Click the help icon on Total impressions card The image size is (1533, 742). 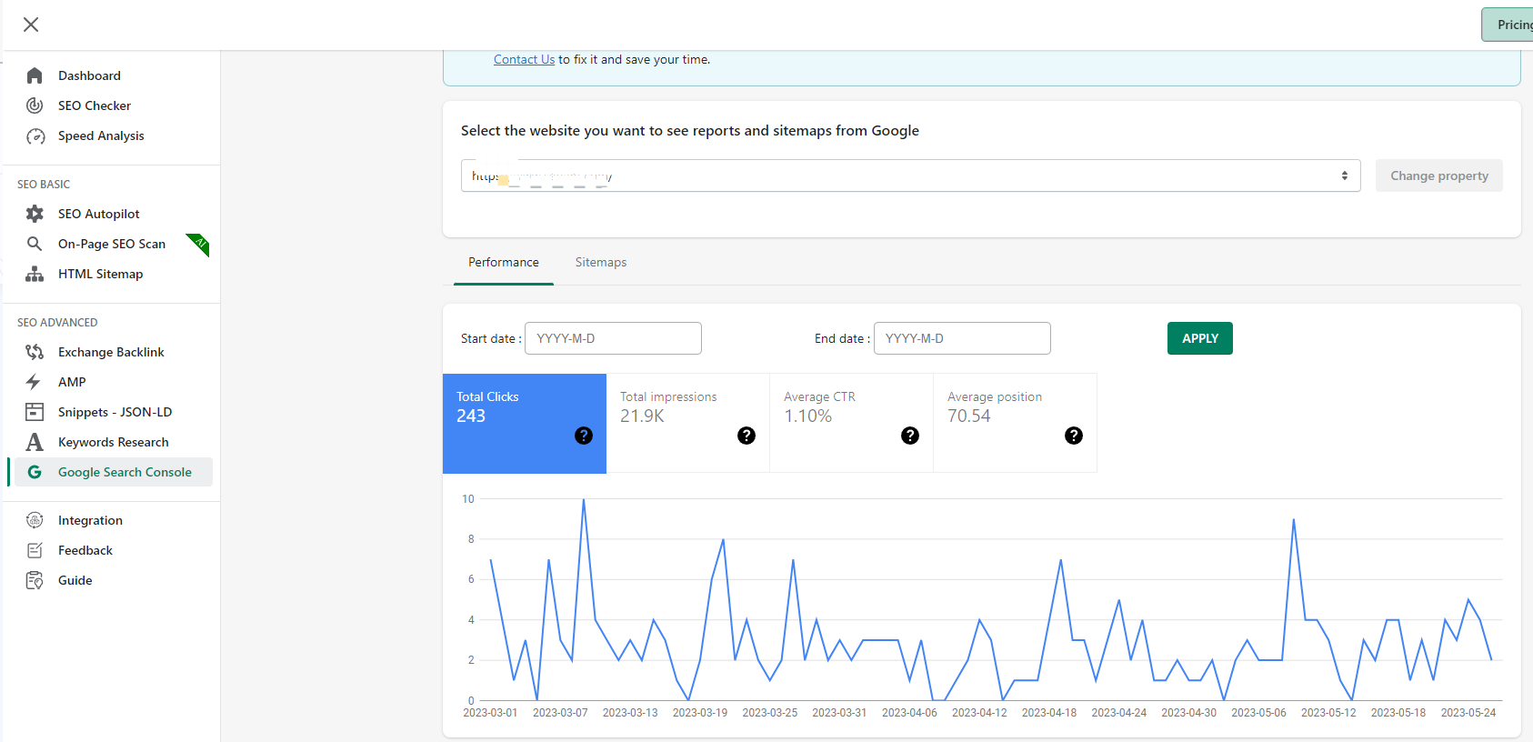(x=746, y=436)
